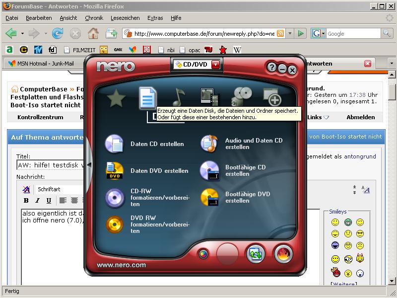Image resolution: width=397 pixels, height=298 pixels.
Task: Open the Schriftart font dropdown
Action: [60, 189]
